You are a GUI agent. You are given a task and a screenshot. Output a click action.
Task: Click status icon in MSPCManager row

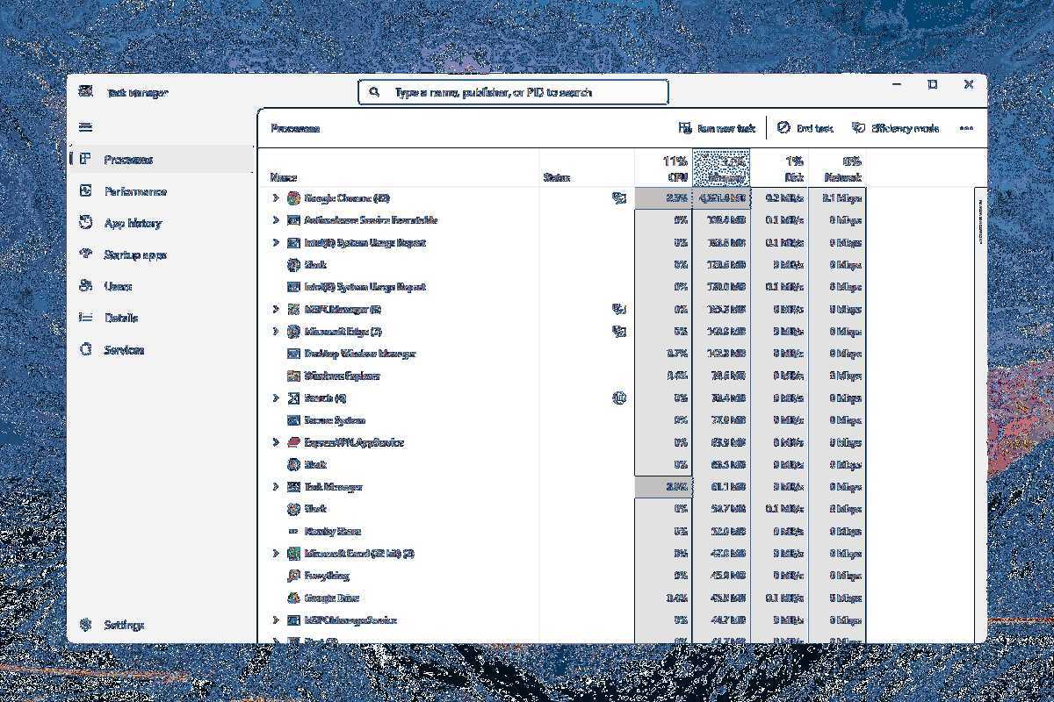coord(619,309)
